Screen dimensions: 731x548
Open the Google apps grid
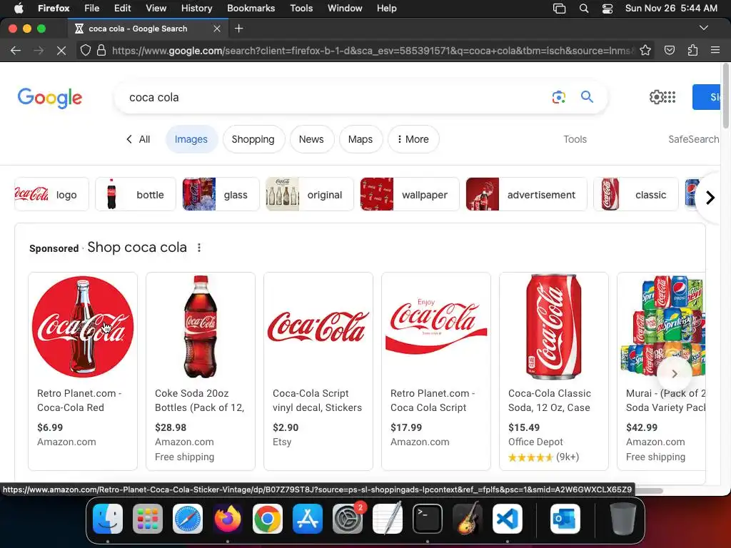click(670, 97)
